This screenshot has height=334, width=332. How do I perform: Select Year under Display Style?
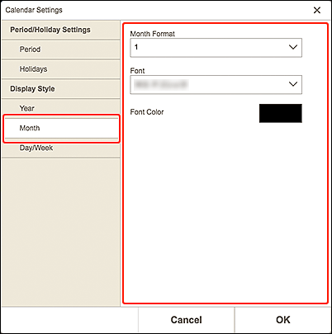[x=61, y=108]
